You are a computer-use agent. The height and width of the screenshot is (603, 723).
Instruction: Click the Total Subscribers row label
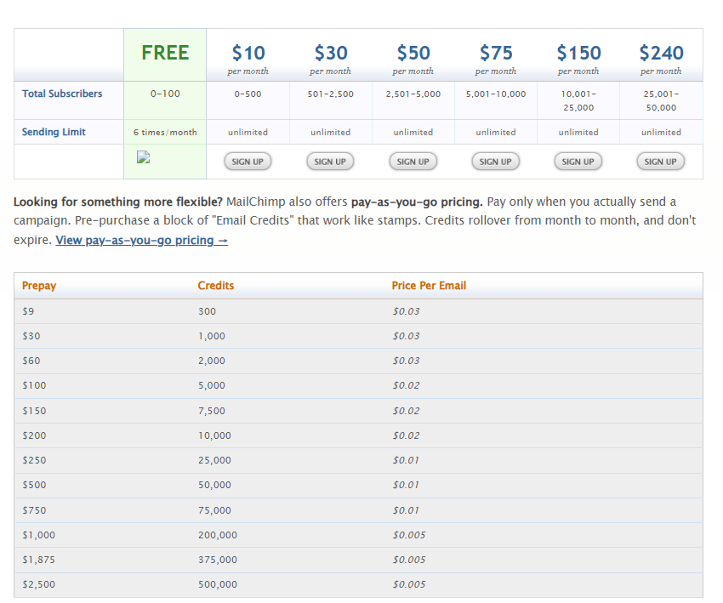(x=62, y=94)
